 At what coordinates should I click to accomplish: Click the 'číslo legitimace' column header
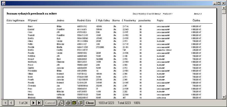pos(15,21)
